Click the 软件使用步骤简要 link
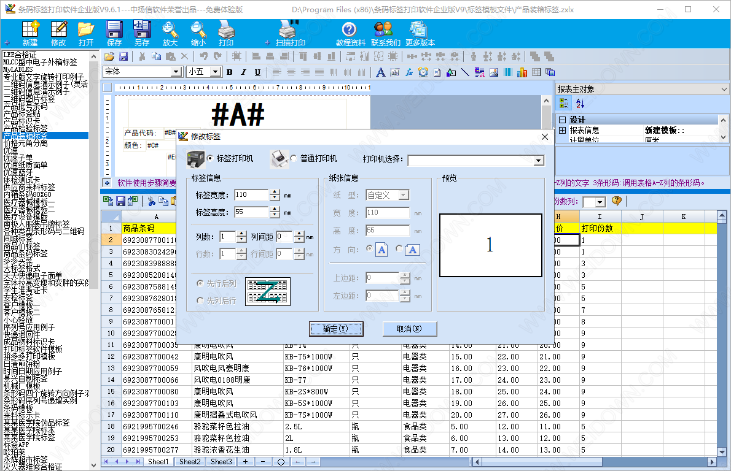Viewport: 731px width, 471px height. click(x=147, y=183)
